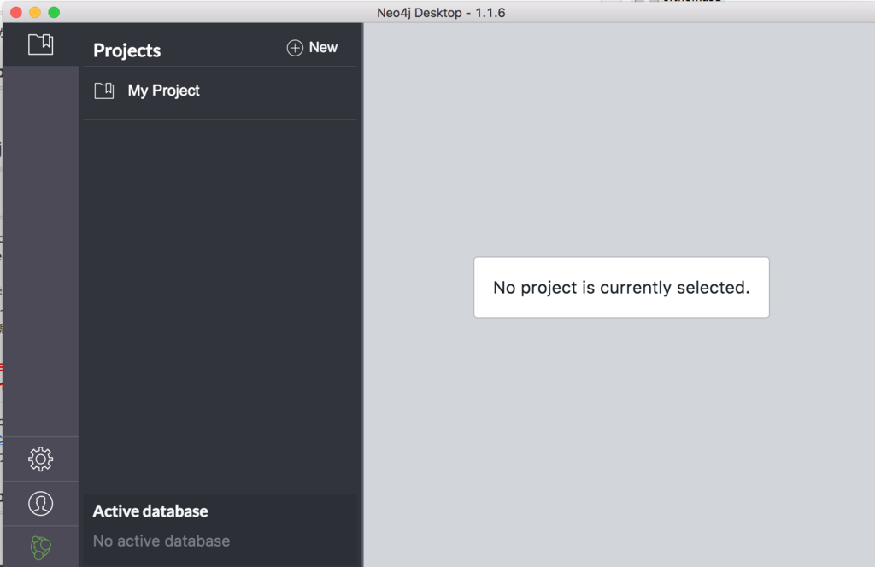The width and height of the screenshot is (875, 567).
Task: Close the Neo4j Desktop window
Action: tap(16, 12)
